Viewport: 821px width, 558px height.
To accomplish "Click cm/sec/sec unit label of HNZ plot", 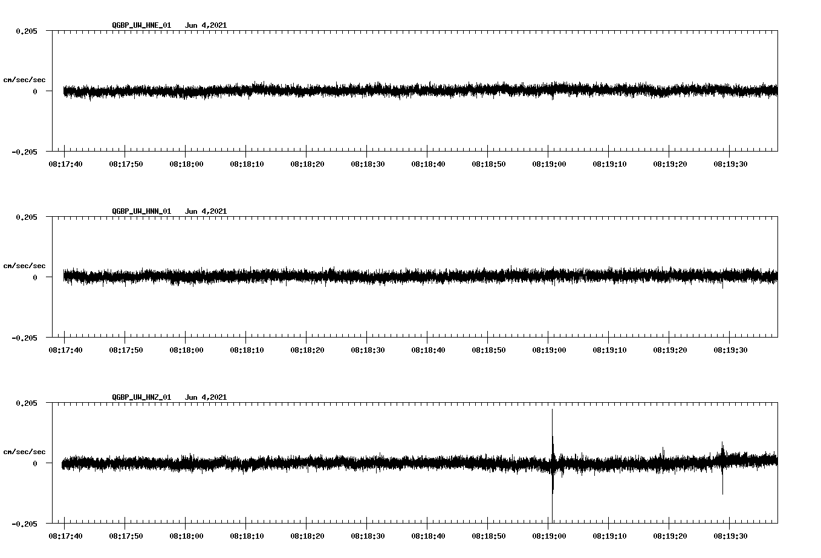I will (x=25, y=452).
